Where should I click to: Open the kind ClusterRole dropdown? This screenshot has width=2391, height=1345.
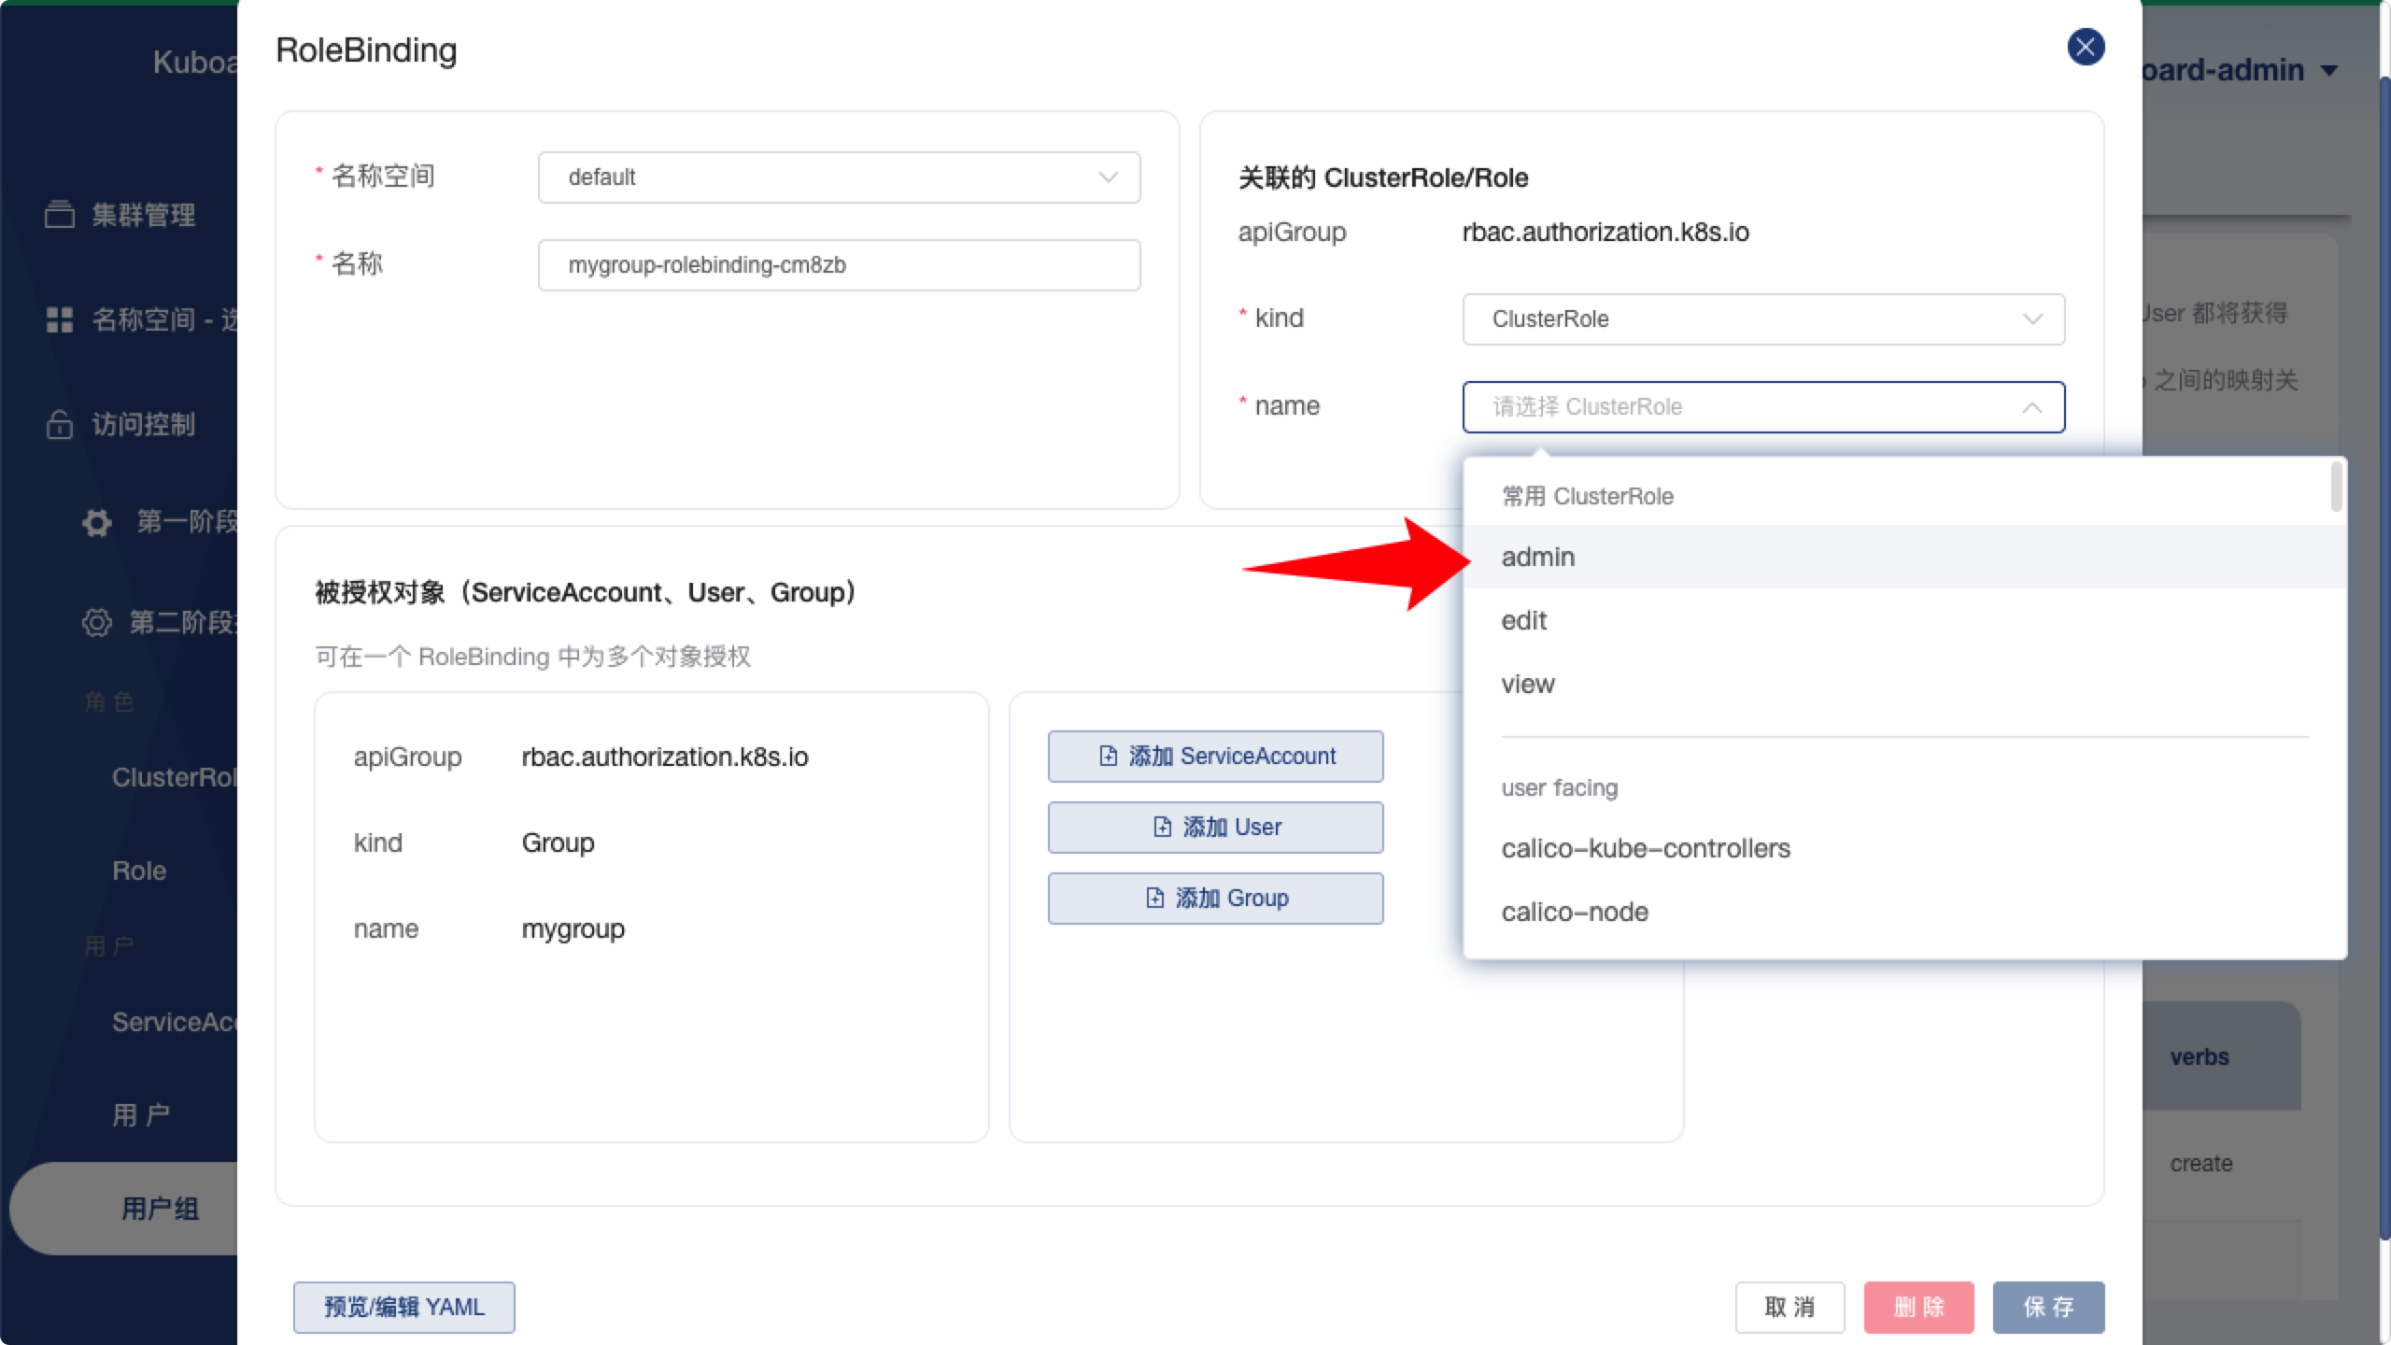(1763, 319)
